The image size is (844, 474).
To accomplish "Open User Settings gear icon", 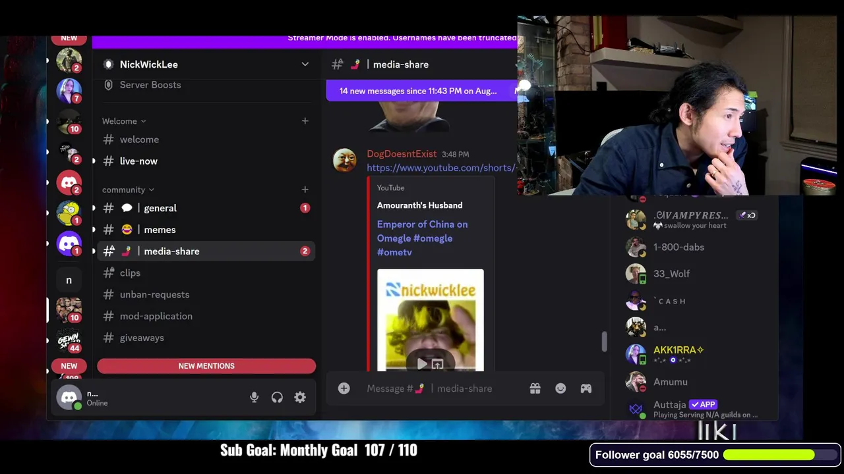I will [300, 397].
